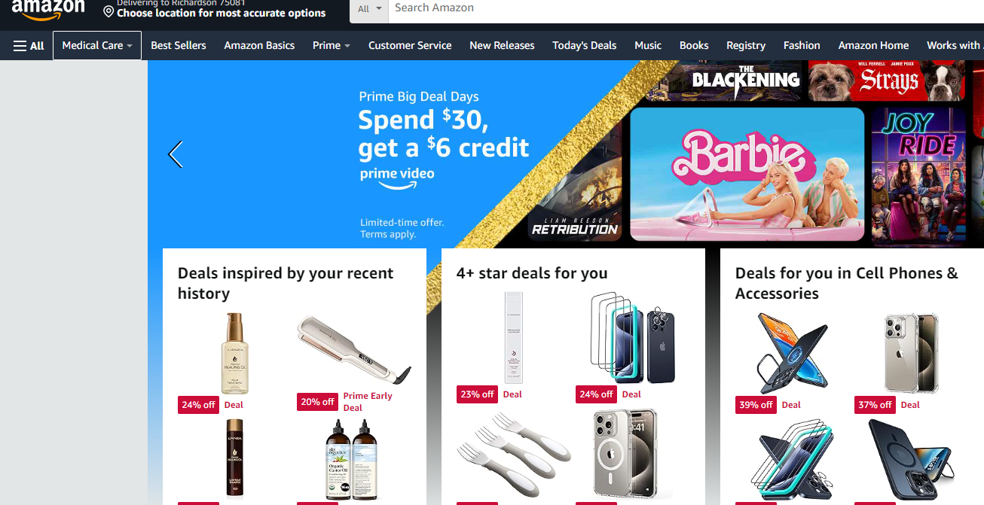Expand the All search category dropdown
984x505 pixels.
tap(369, 9)
